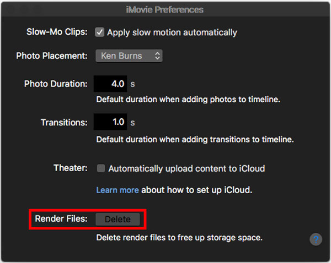Open the Ken Burns photo placement dropdown
The image size is (331, 263).
click(x=129, y=56)
